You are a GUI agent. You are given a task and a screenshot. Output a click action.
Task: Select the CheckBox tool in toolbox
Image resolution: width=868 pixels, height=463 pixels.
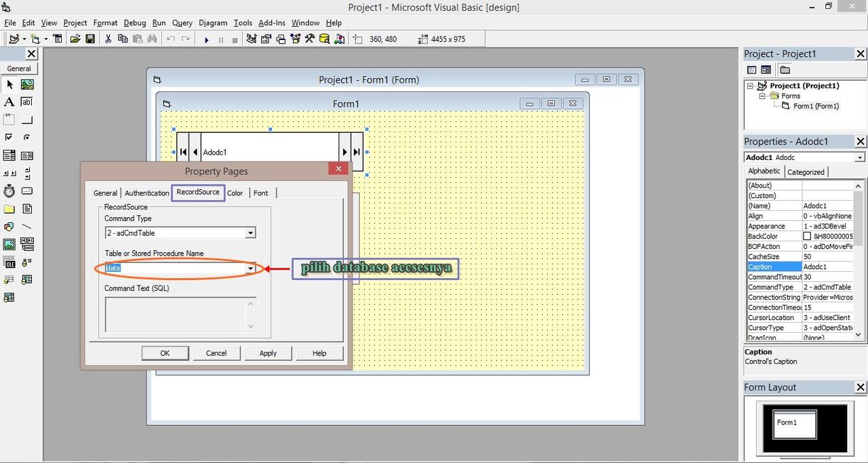click(x=9, y=137)
